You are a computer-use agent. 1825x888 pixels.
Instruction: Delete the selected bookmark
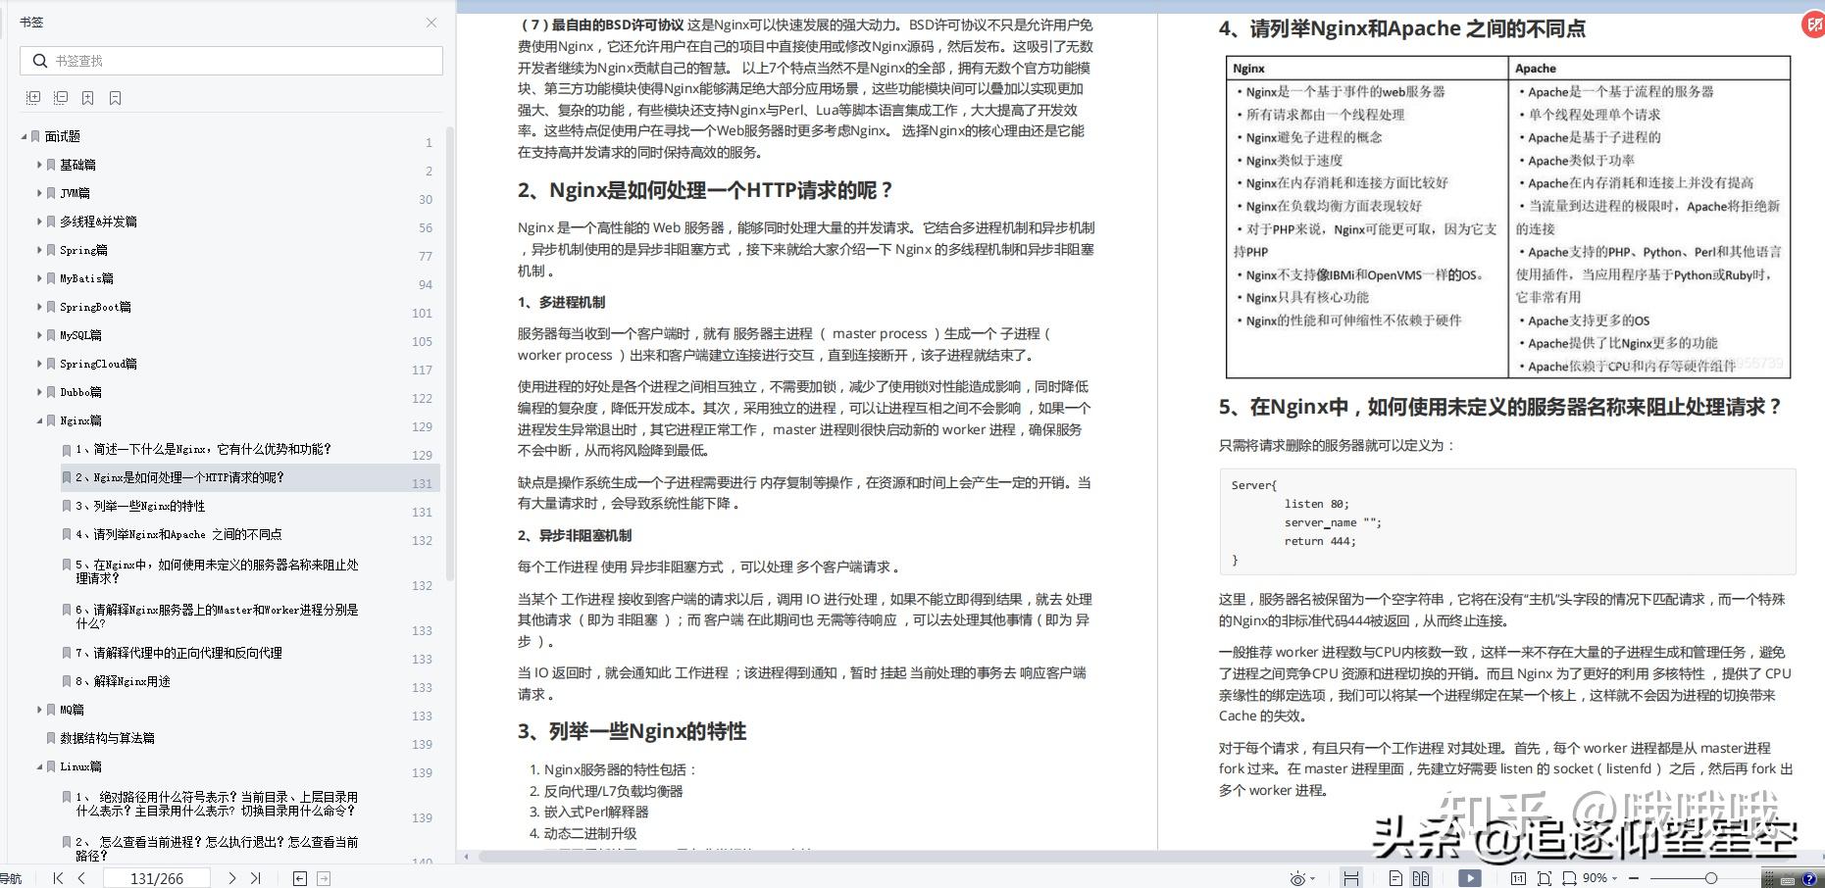click(115, 97)
